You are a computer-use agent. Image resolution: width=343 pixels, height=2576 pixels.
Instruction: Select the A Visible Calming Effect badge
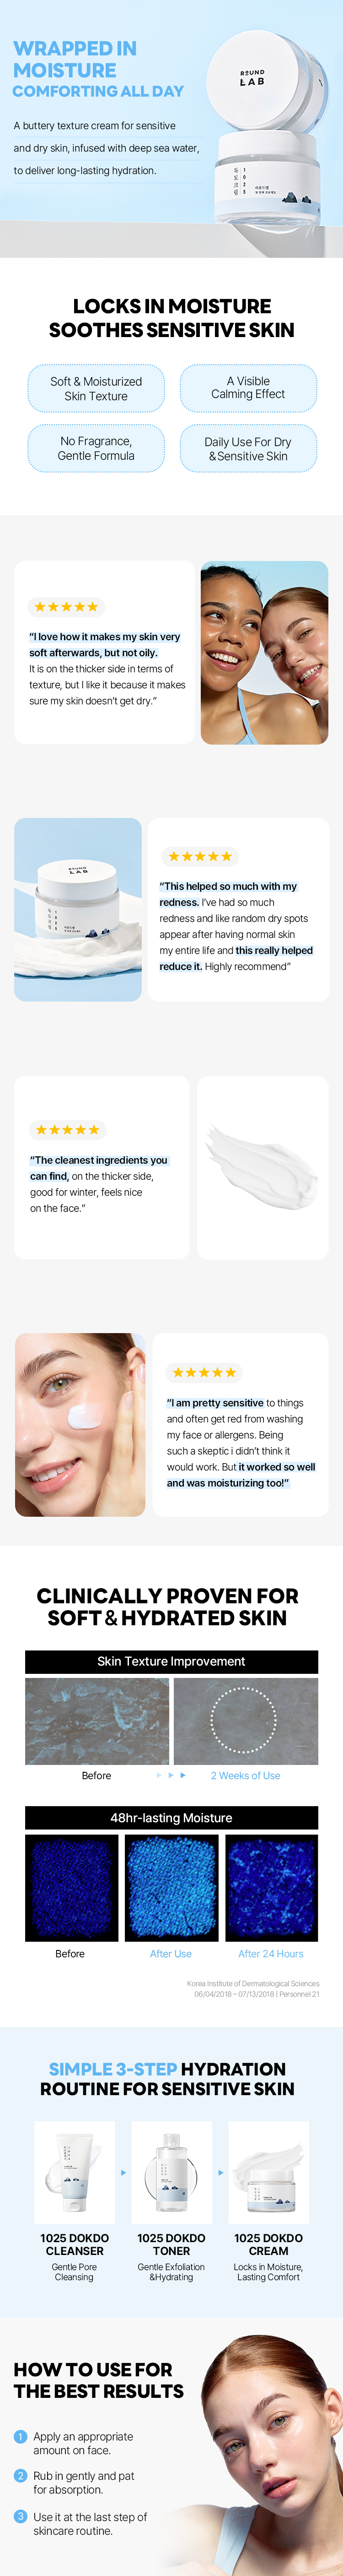(248, 388)
